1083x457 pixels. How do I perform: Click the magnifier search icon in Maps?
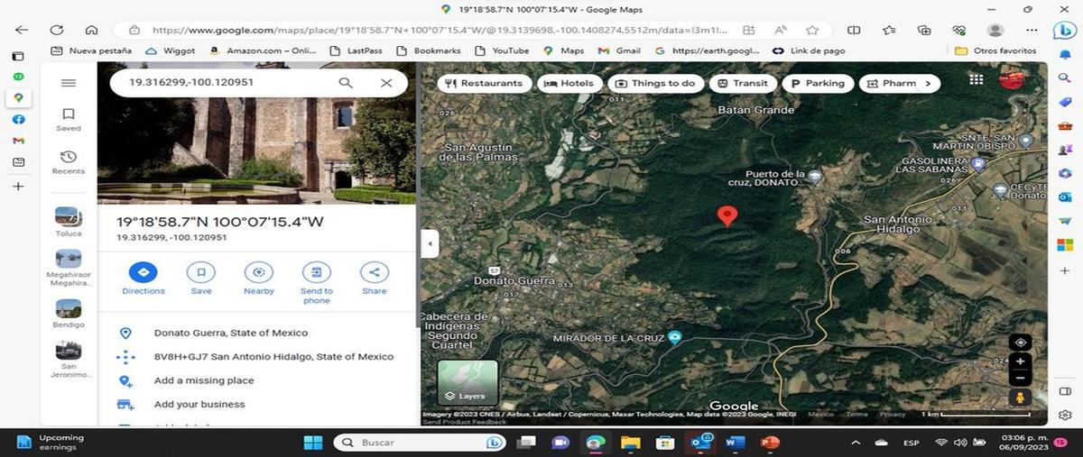pyautogui.click(x=346, y=83)
